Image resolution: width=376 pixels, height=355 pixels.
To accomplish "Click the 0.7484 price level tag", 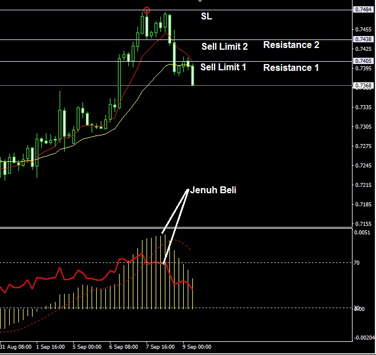I will coord(363,10).
